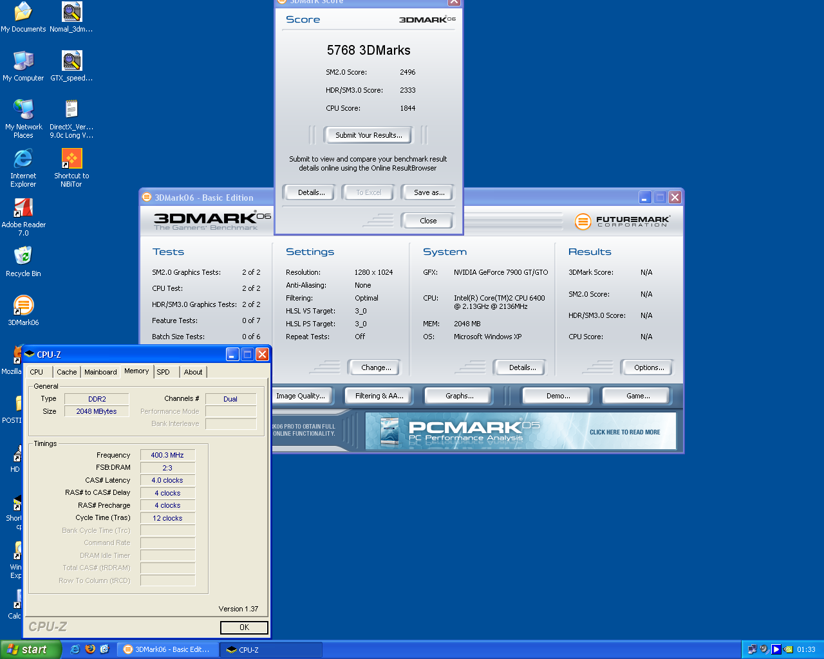Click Demo button in 3DMark06
Image resolution: width=824 pixels, height=659 pixels.
click(x=557, y=396)
